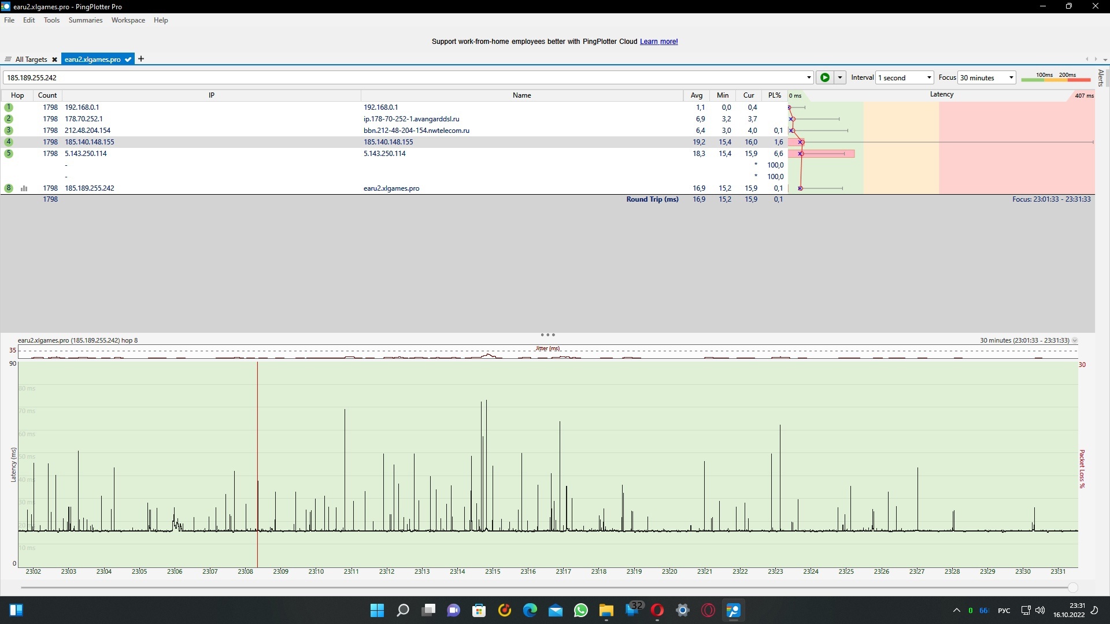This screenshot has height=624, width=1110.
Task: Open the Windows Start menu
Action: (x=377, y=610)
